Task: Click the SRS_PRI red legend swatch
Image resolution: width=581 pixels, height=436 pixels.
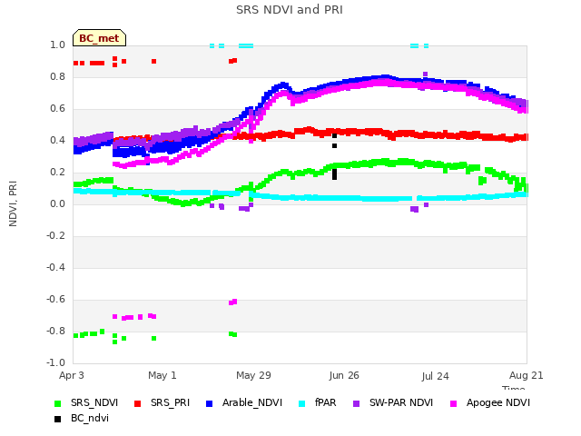Action: tap(137, 403)
